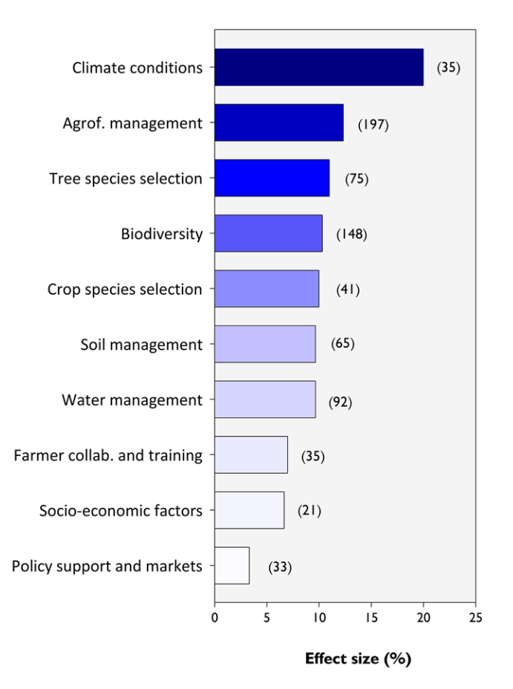Click the "Effect size (%)" axis title
The width and height of the screenshot is (513, 689).
coord(358,659)
